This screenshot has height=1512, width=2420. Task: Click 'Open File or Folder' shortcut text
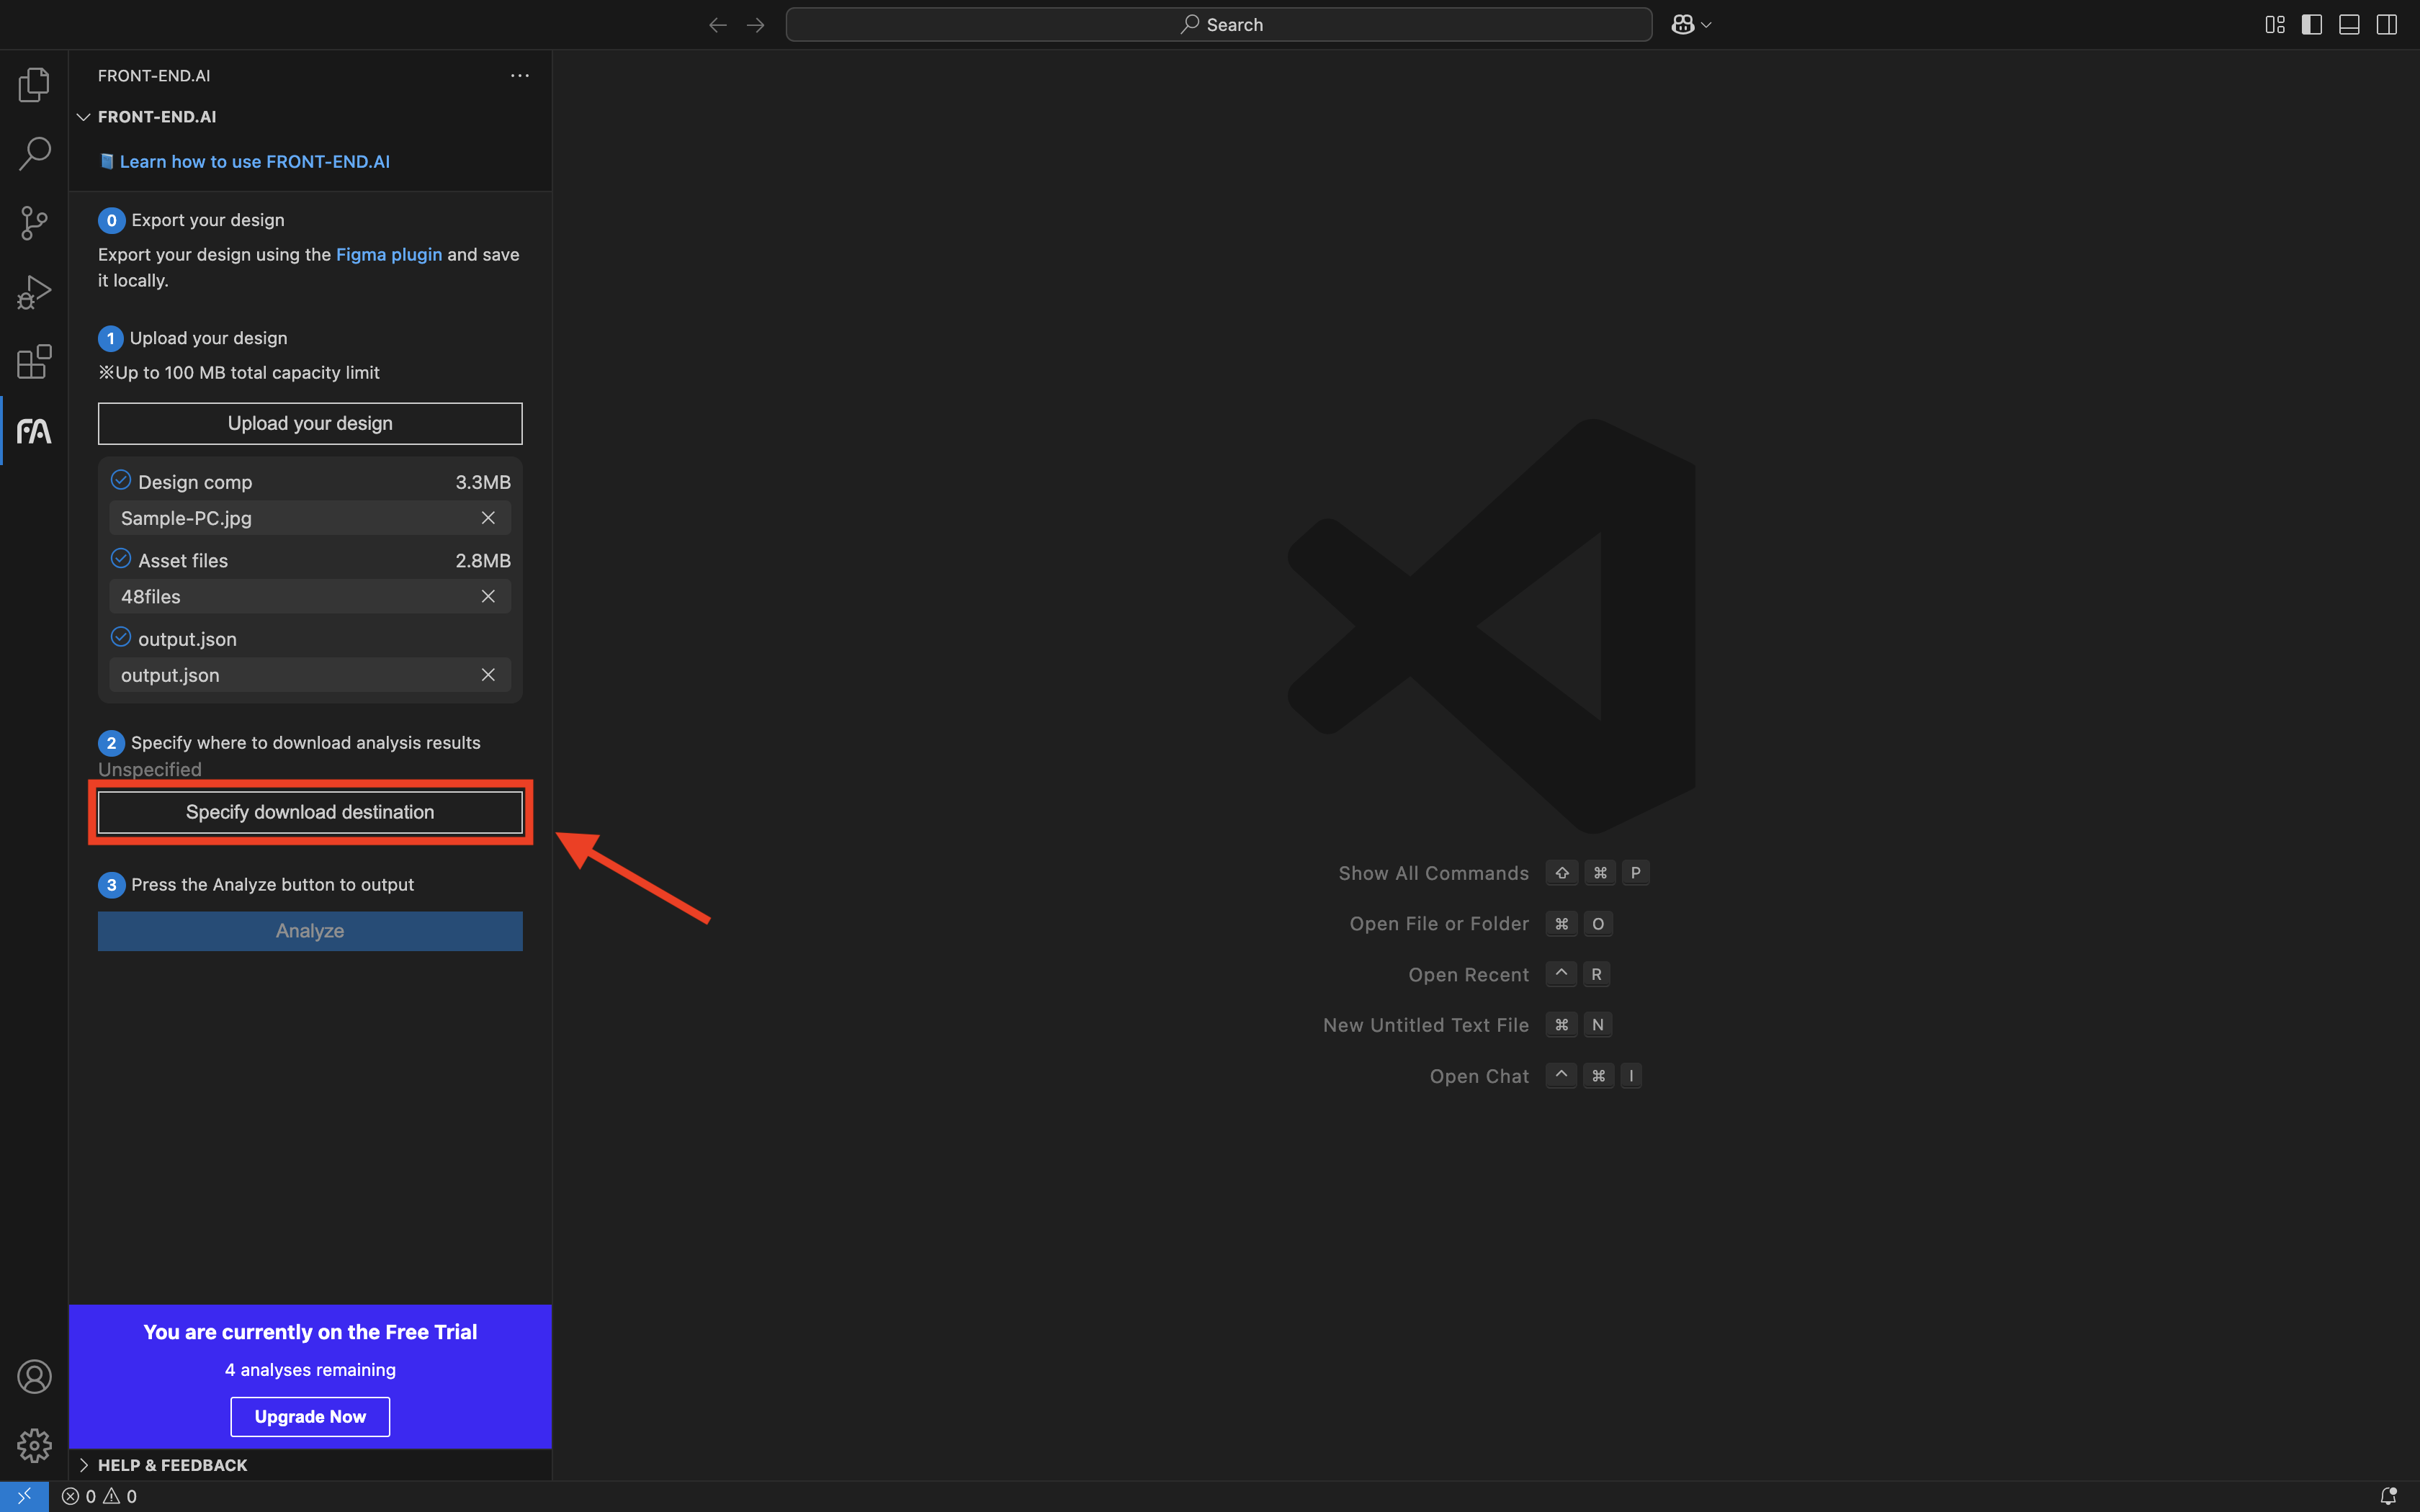coord(1439,924)
